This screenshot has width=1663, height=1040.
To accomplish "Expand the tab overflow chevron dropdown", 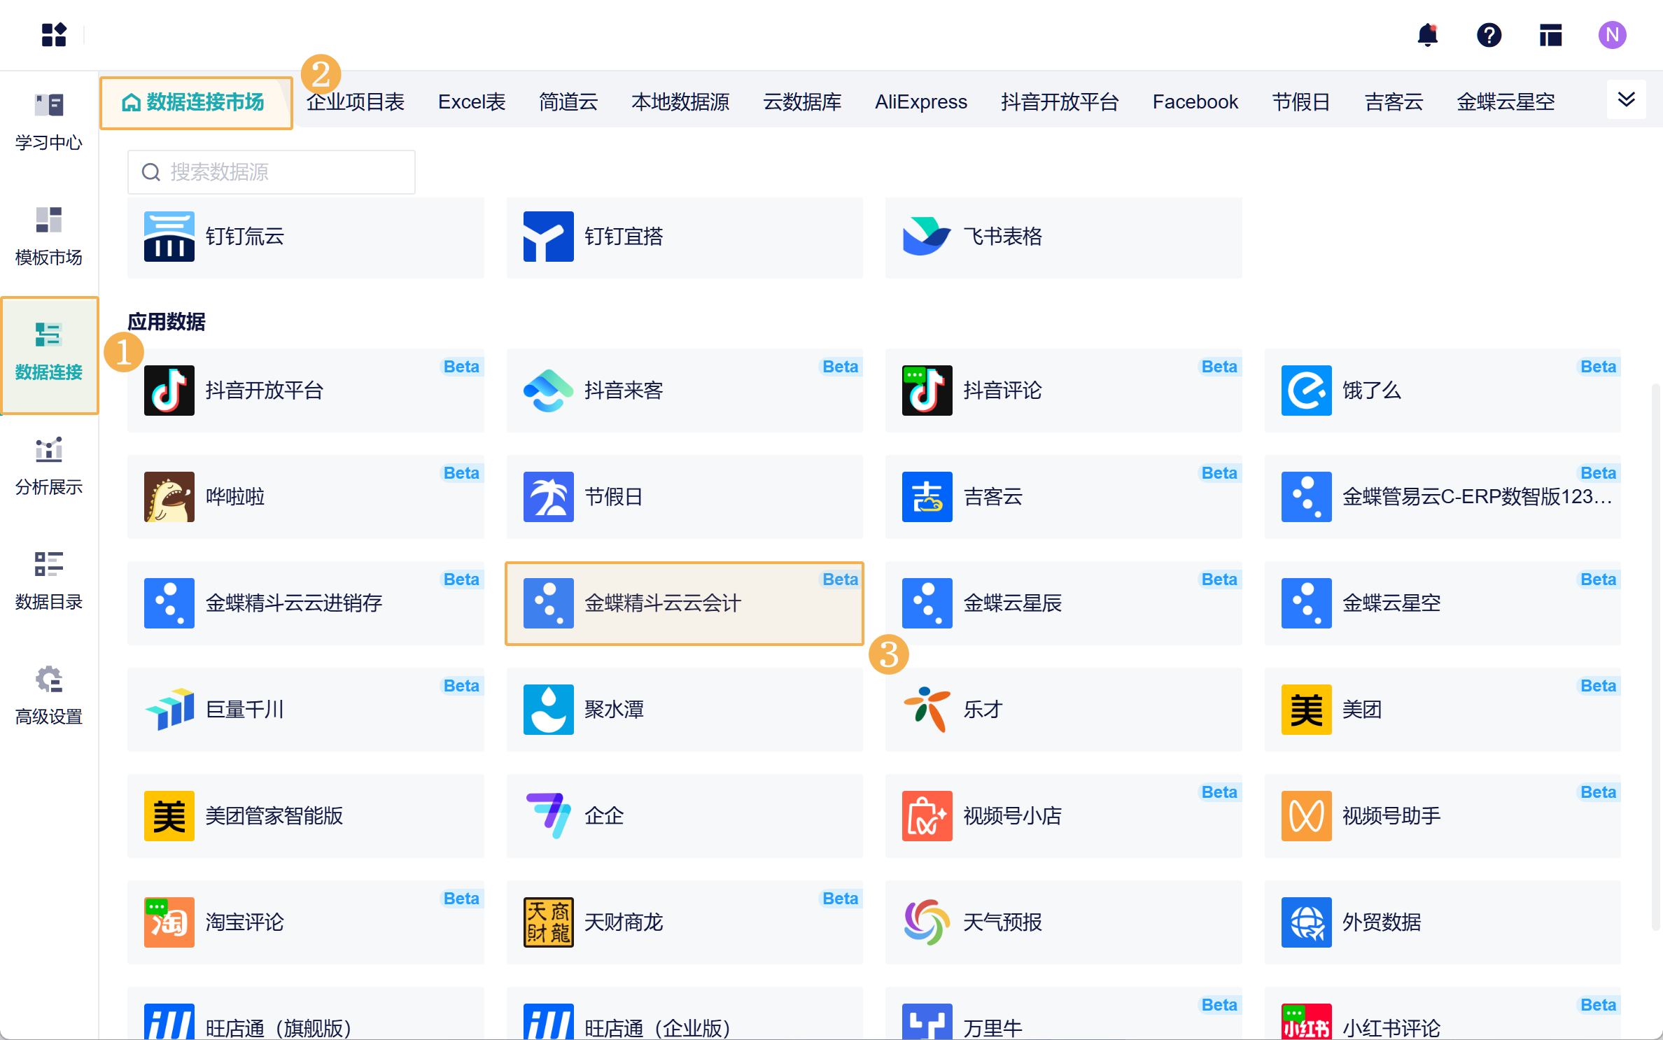I will pos(1626,100).
